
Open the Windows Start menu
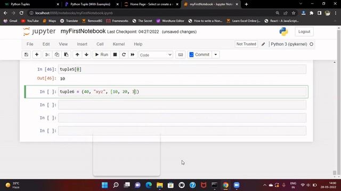(x=105, y=185)
